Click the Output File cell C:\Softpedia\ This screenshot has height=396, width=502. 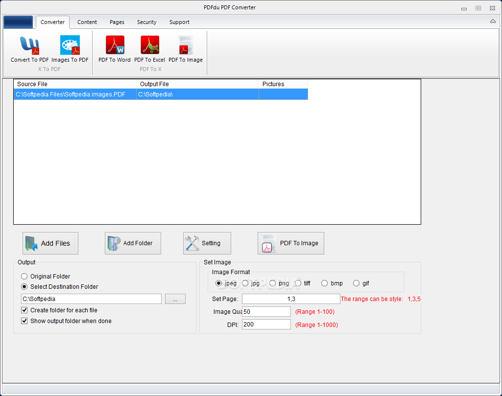(197, 94)
